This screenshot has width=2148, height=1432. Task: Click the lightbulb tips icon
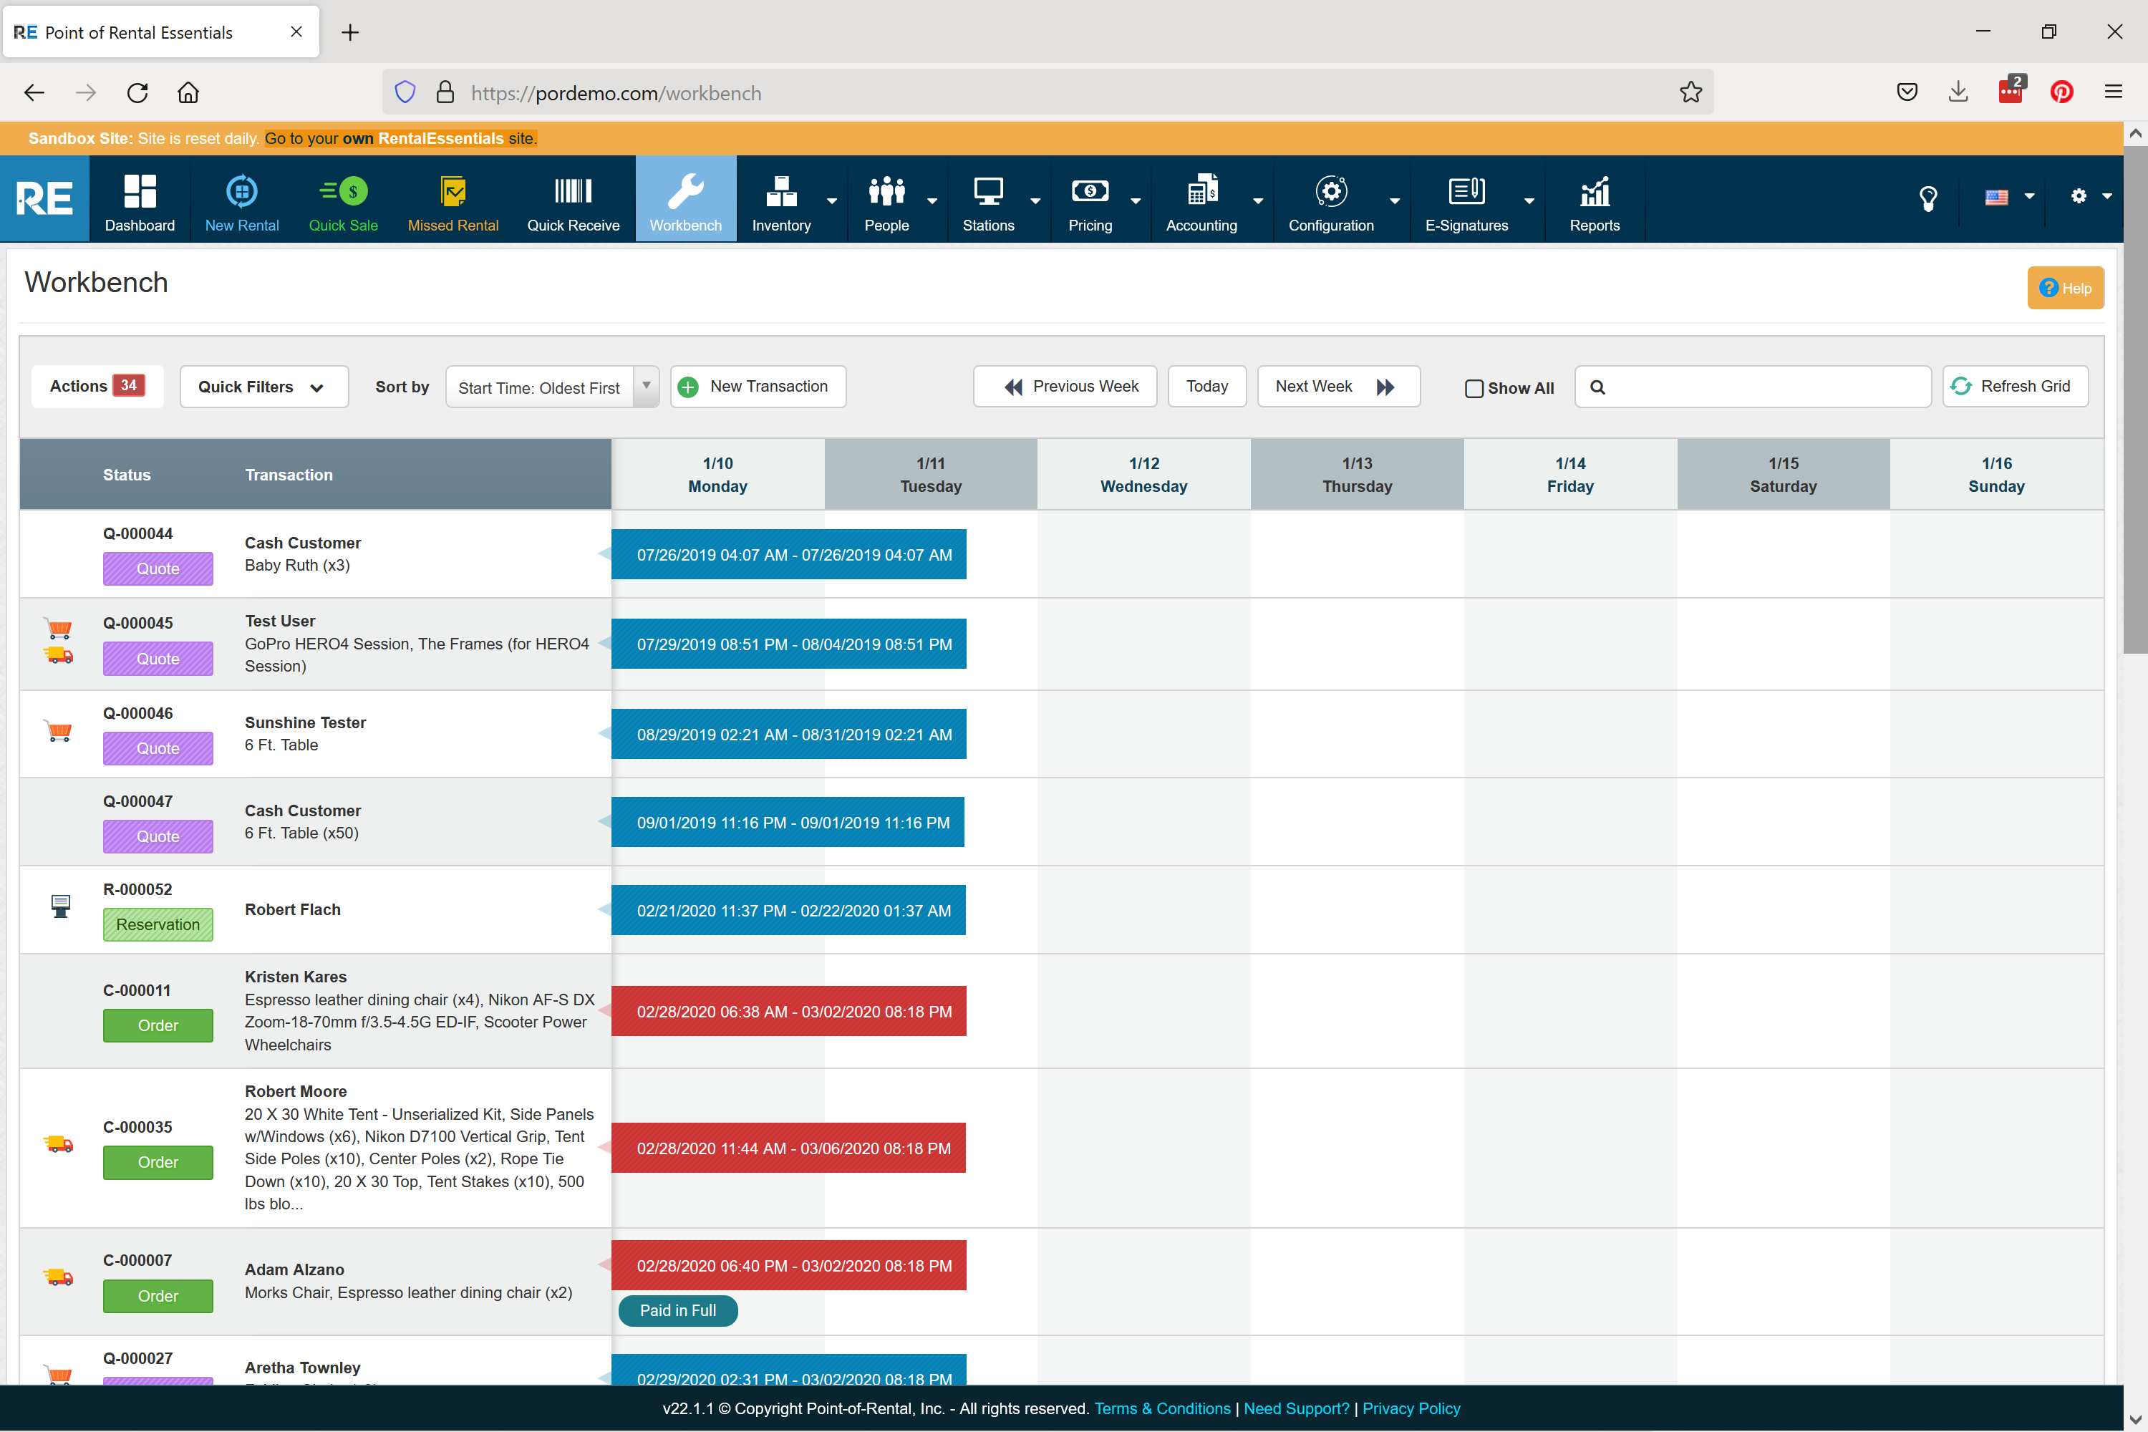[1928, 198]
